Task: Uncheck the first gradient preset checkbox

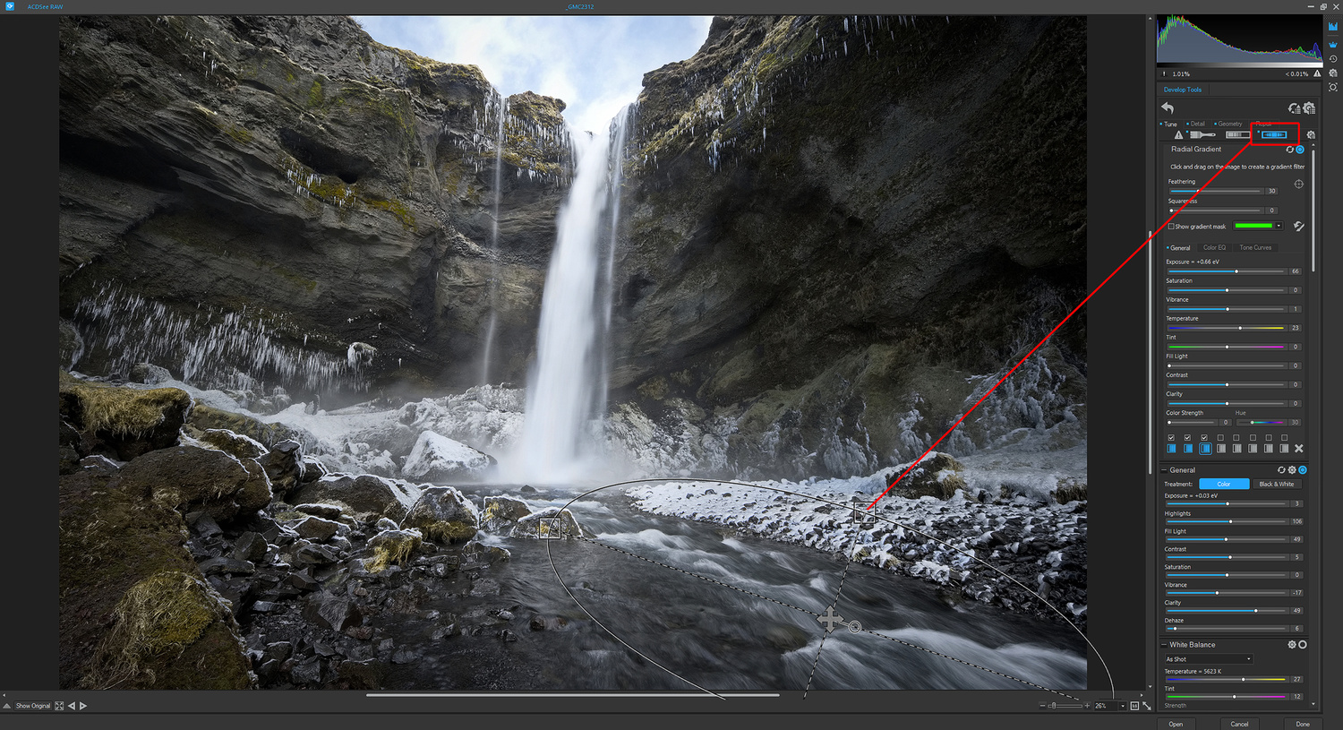Action: pos(1171,438)
